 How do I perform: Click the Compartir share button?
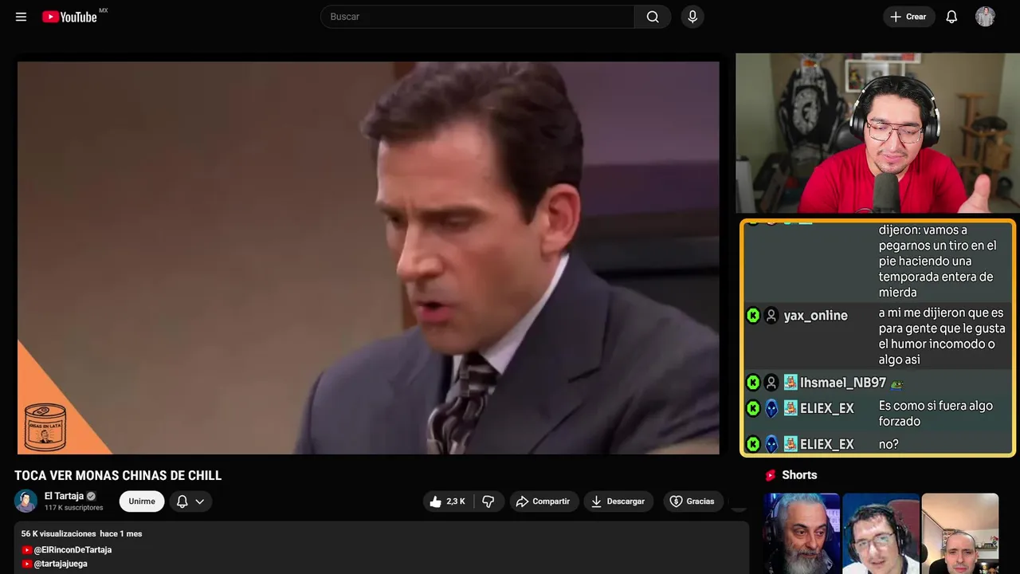pos(543,501)
